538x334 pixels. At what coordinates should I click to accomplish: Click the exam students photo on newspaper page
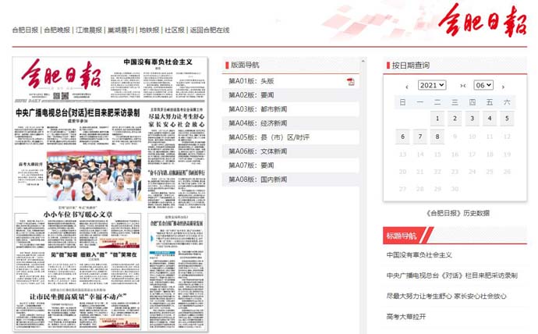[94, 176]
